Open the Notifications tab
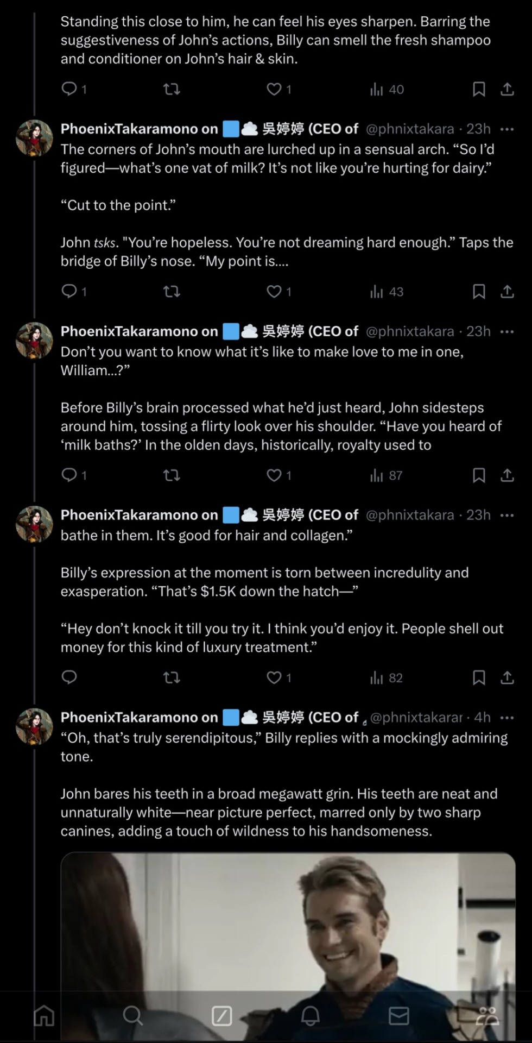Image resolution: width=532 pixels, height=1043 pixels. [310, 1015]
